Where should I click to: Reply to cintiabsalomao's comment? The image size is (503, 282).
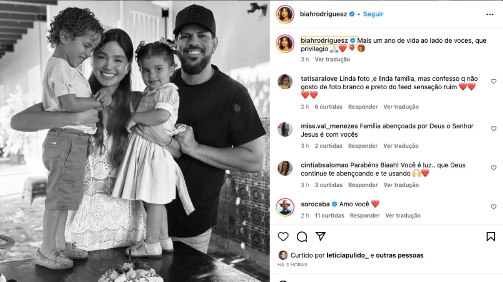pyautogui.click(x=363, y=185)
